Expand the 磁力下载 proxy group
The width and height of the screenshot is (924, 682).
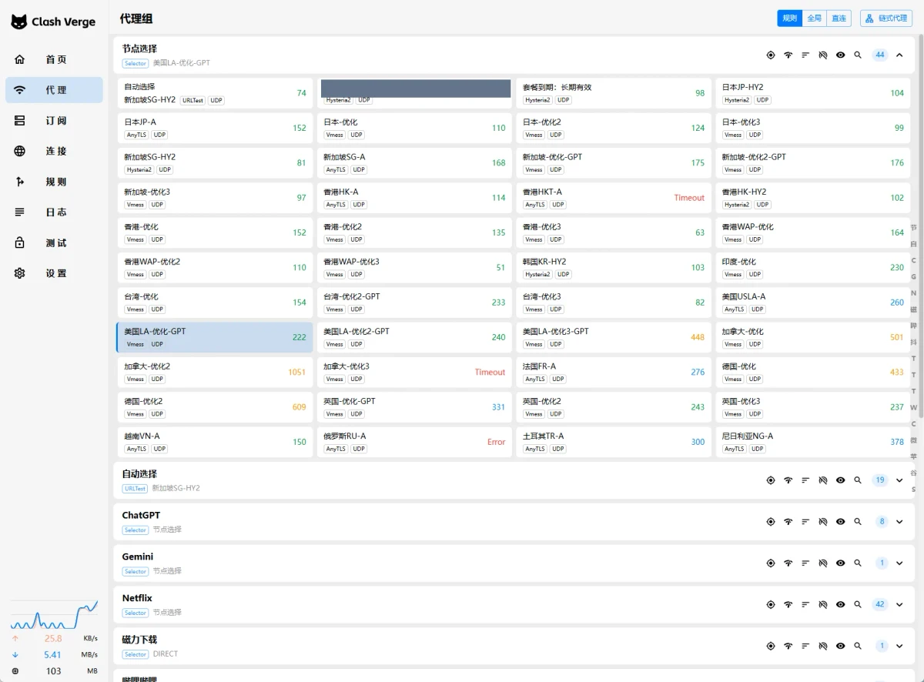899,647
